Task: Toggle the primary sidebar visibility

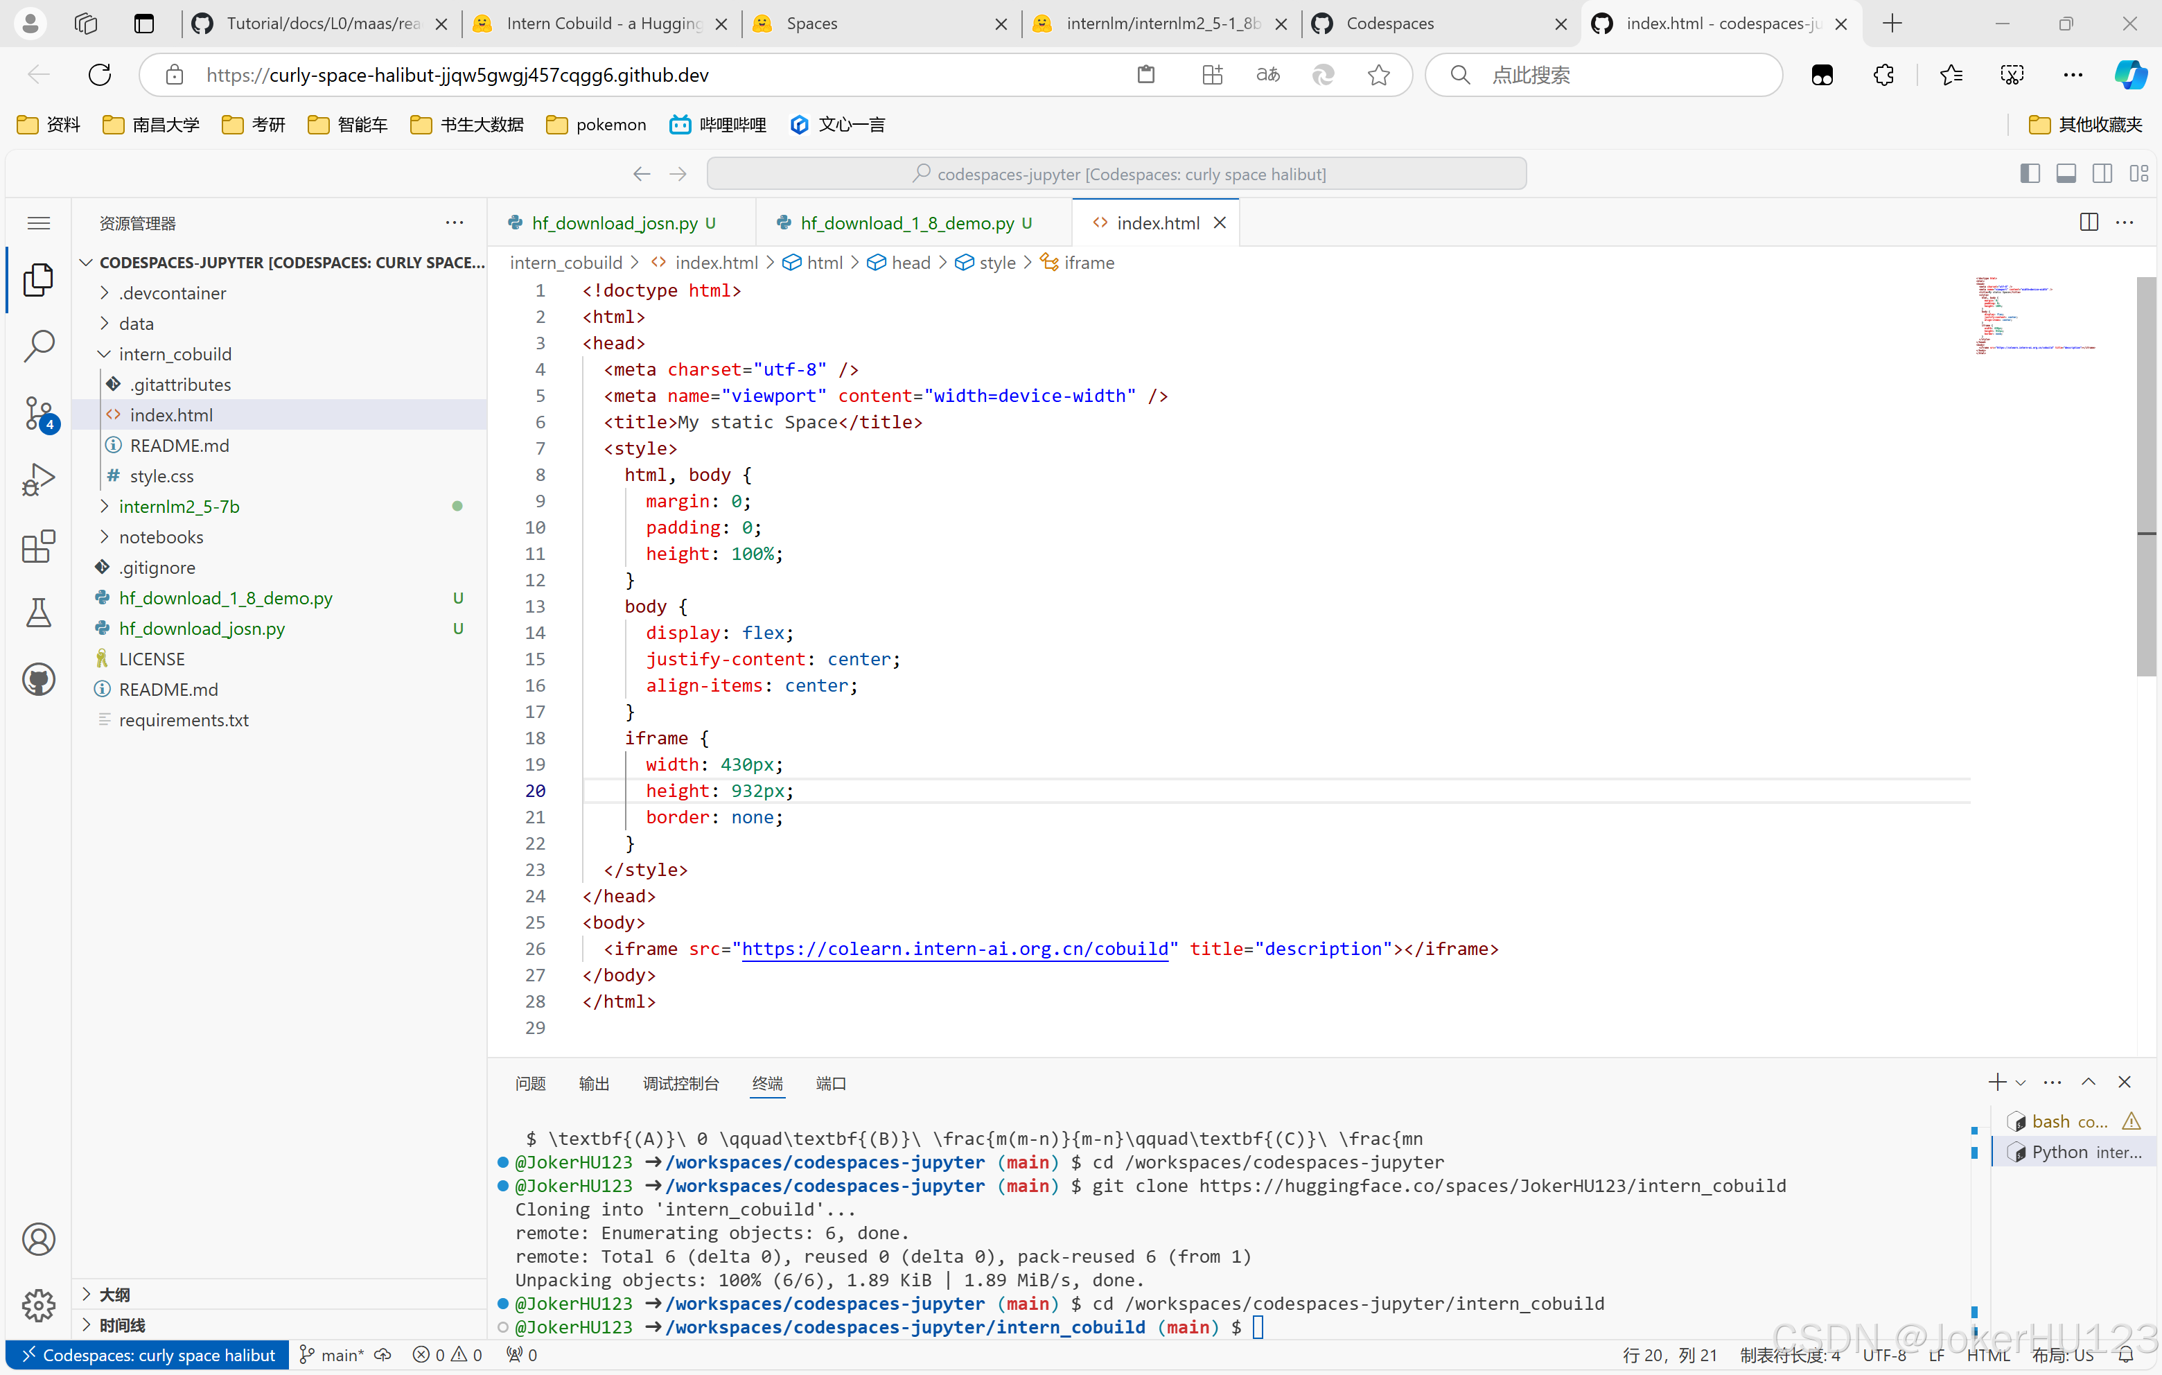Action: coord(2029,173)
